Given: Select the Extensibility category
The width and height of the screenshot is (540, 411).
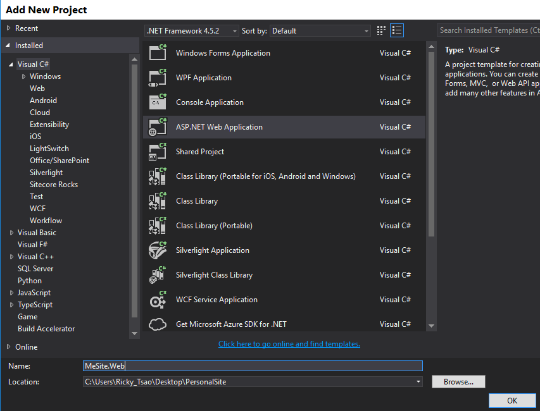Looking at the screenshot, I should (49, 125).
